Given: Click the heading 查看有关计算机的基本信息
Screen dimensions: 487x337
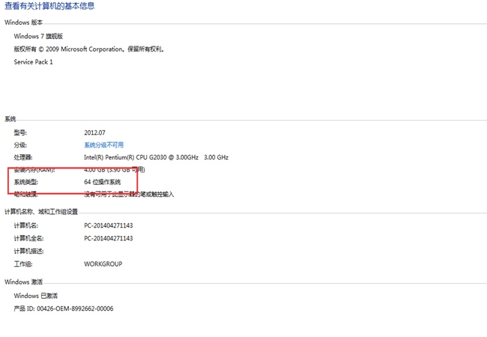Looking at the screenshot, I should tap(49, 6).
